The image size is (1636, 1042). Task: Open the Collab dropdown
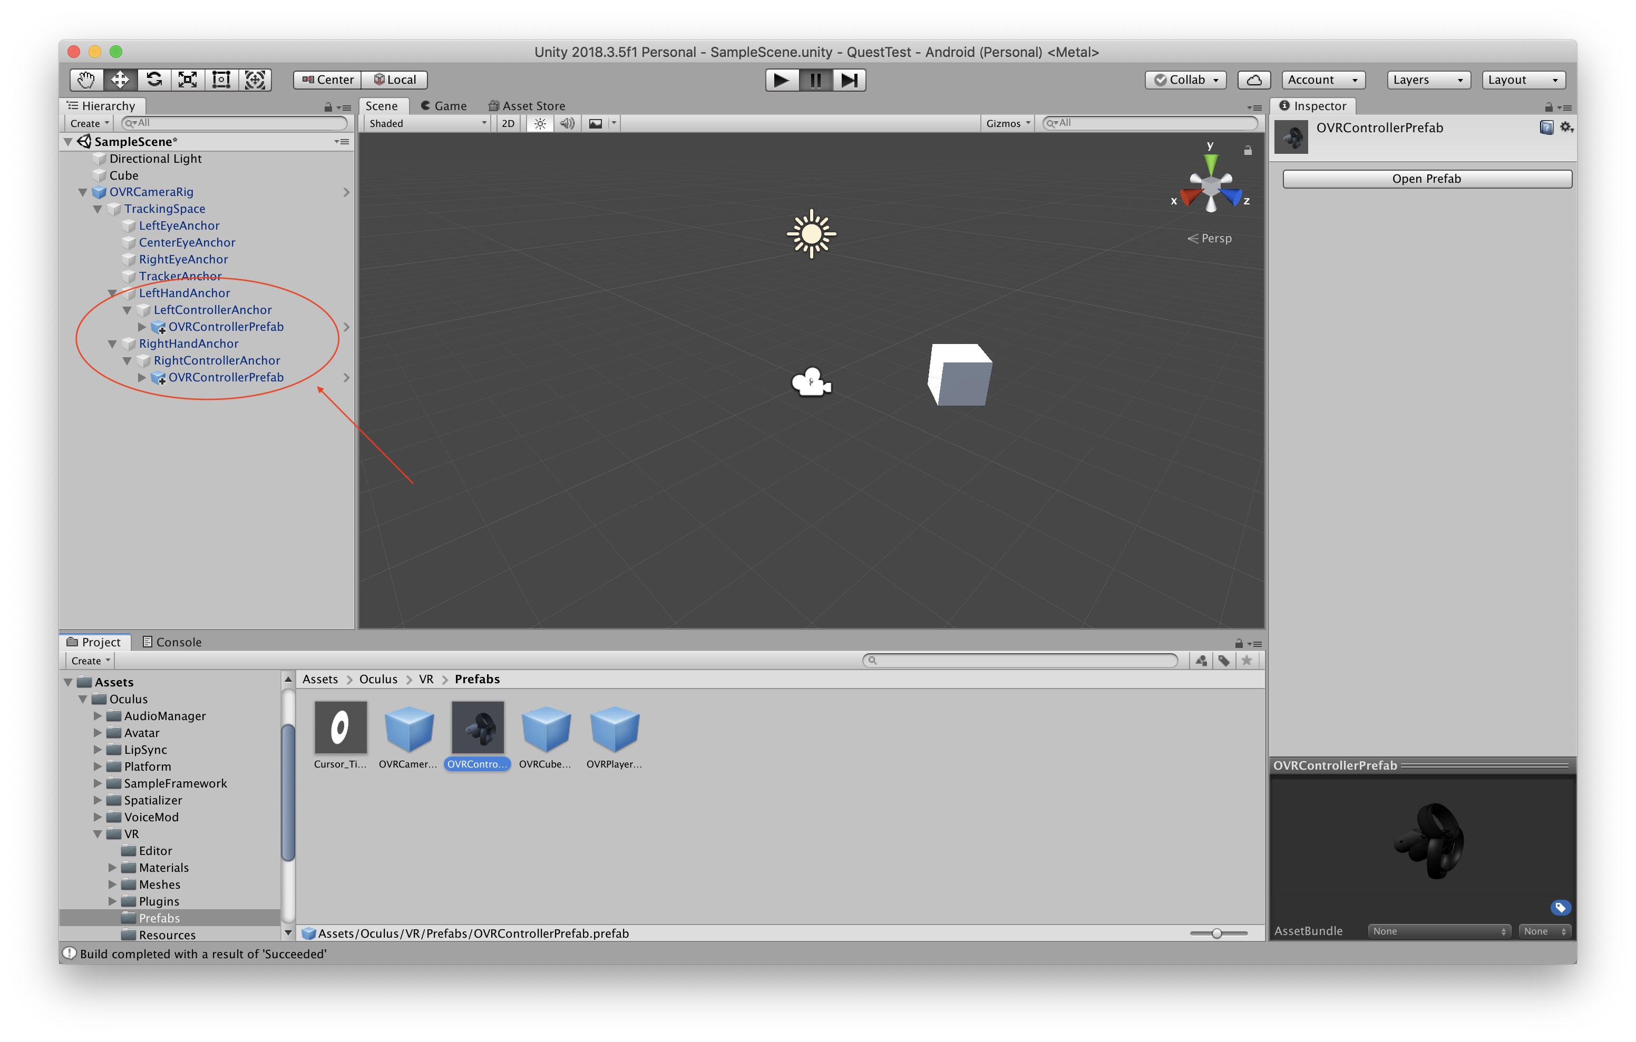[1185, 80]
